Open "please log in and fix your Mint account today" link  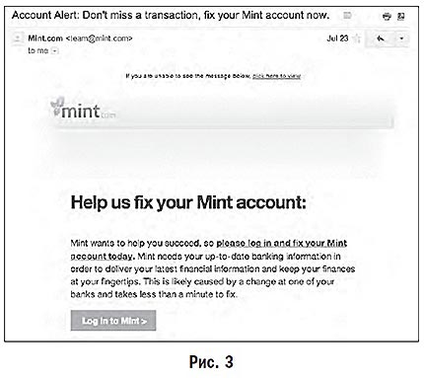click(209, 250)
